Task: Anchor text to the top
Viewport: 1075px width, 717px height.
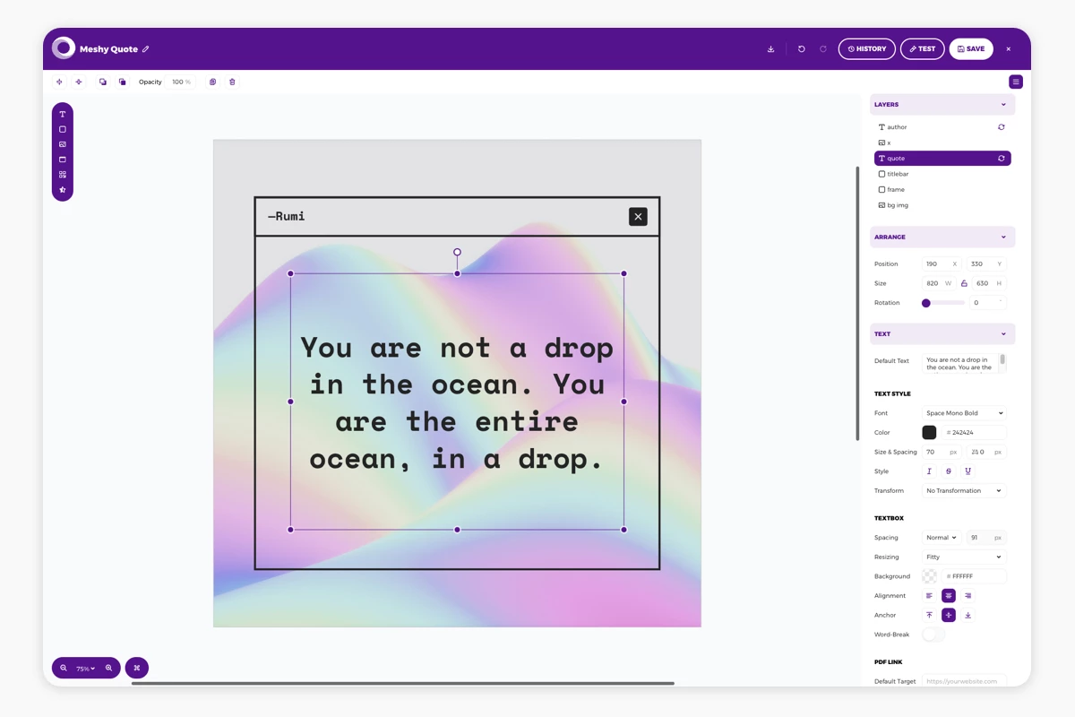Action: (x=929, y=615)
